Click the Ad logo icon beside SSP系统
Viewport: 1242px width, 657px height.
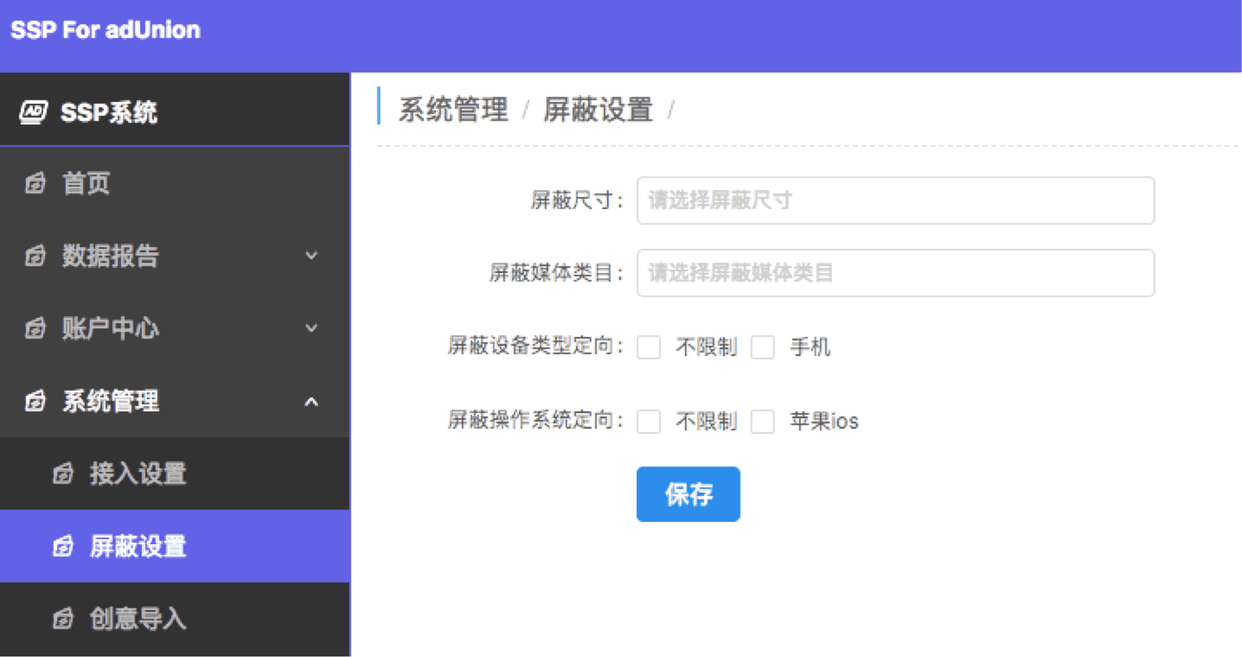pyautogui.click(x=32, y=112)
